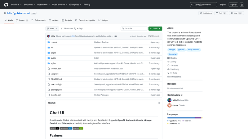This screenshot has height=139, width=248.
Task: Click the stars icon beside 110 stars
Action: click(x=168, y=65)
